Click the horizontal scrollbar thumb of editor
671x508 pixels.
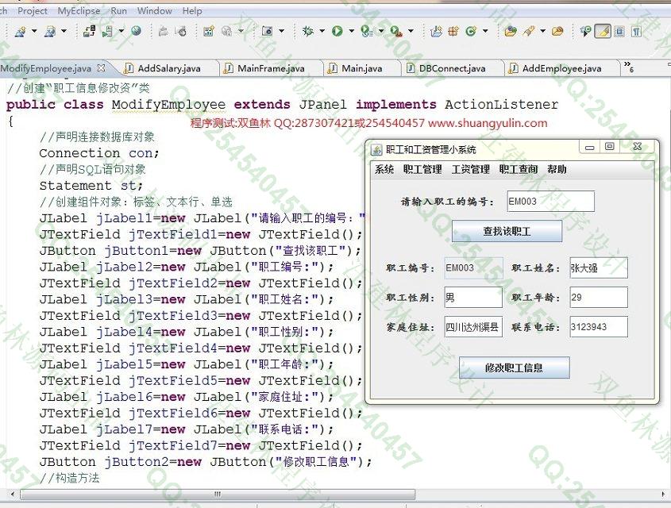pos(216,494)
